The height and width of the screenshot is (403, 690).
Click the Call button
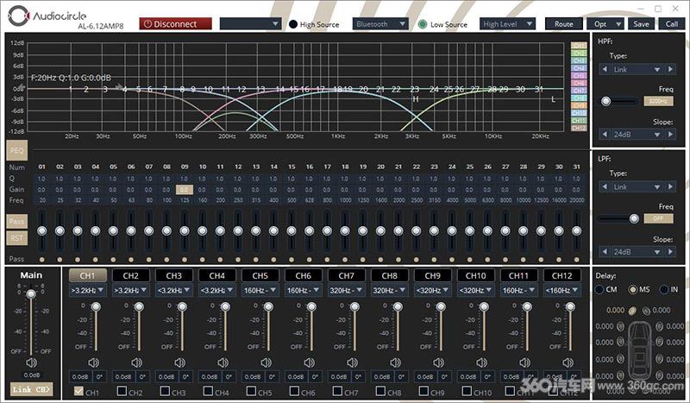pyautogui.click(x=672, y=24)
